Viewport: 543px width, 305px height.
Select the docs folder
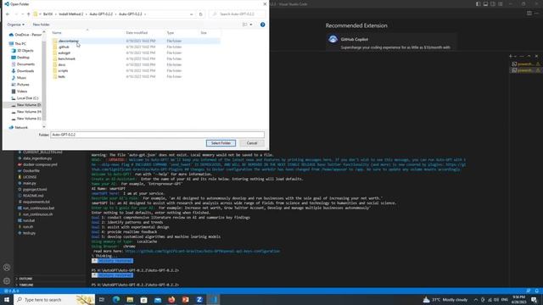pyautogui.click(x=62, y=64)
